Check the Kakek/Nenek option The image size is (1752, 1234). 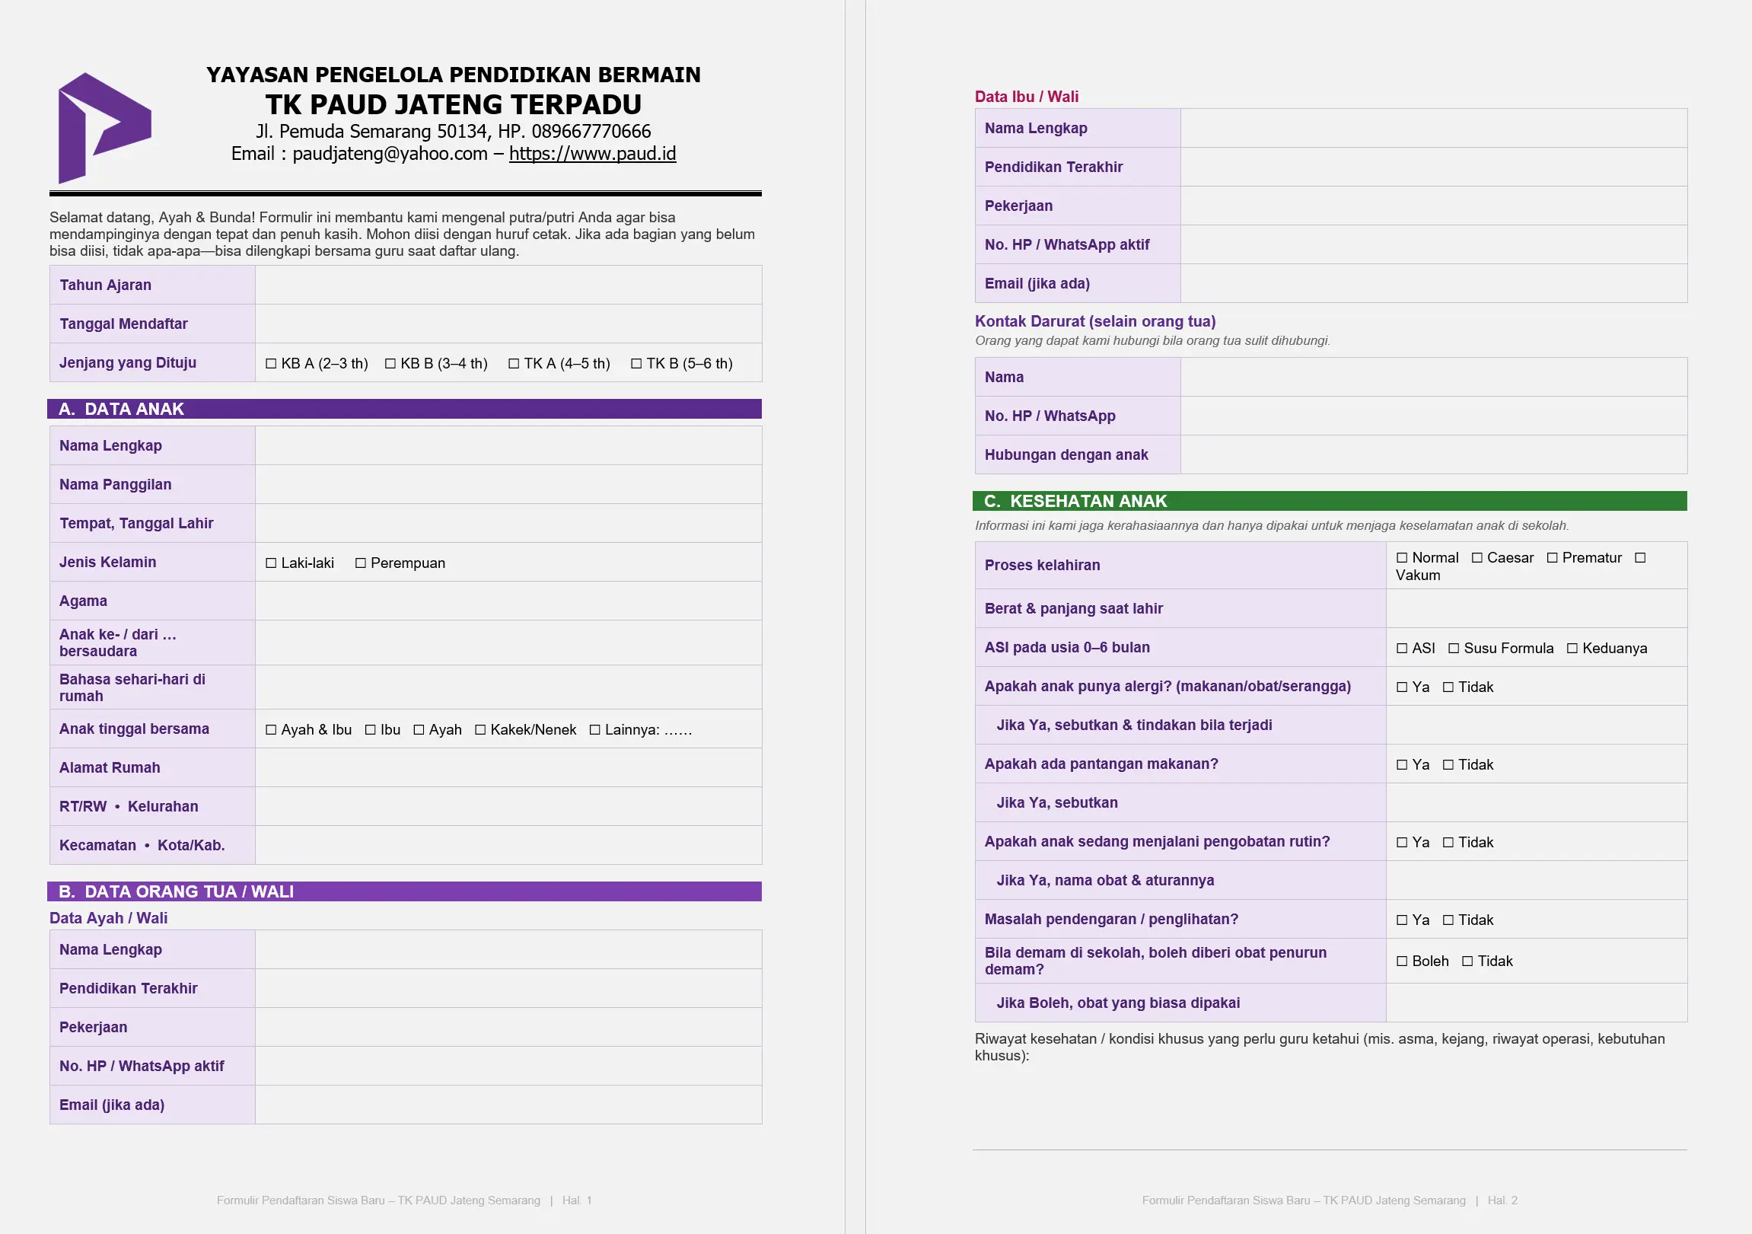click(480, 729)
